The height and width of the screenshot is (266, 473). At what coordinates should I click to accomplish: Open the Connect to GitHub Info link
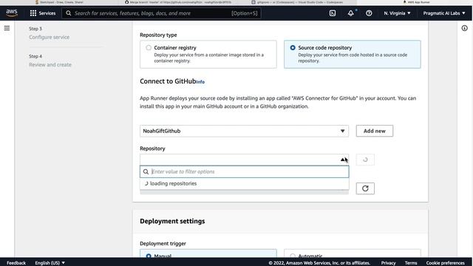(200, 82)
